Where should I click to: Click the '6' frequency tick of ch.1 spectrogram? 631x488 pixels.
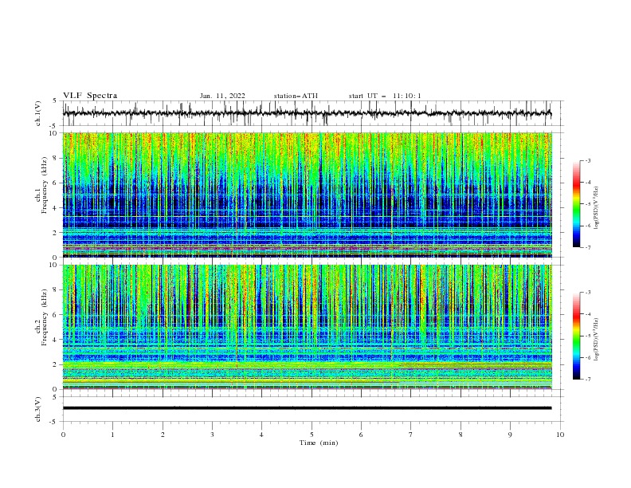pos(55,183)
